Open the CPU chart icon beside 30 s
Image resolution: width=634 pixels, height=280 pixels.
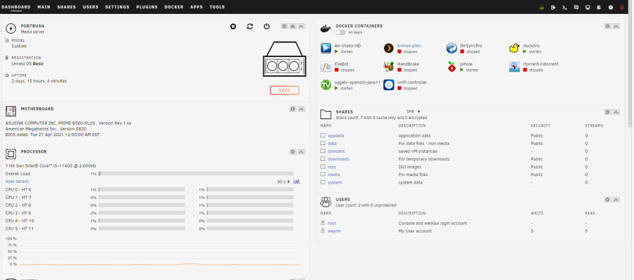tap(296, 181)
